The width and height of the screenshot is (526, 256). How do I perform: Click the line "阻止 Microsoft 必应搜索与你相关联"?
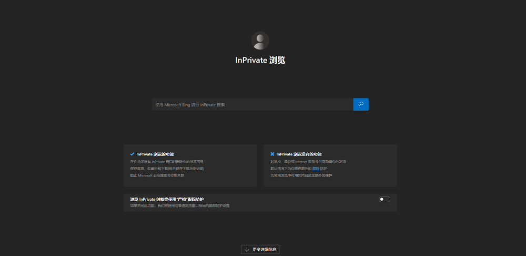[157, 175]
